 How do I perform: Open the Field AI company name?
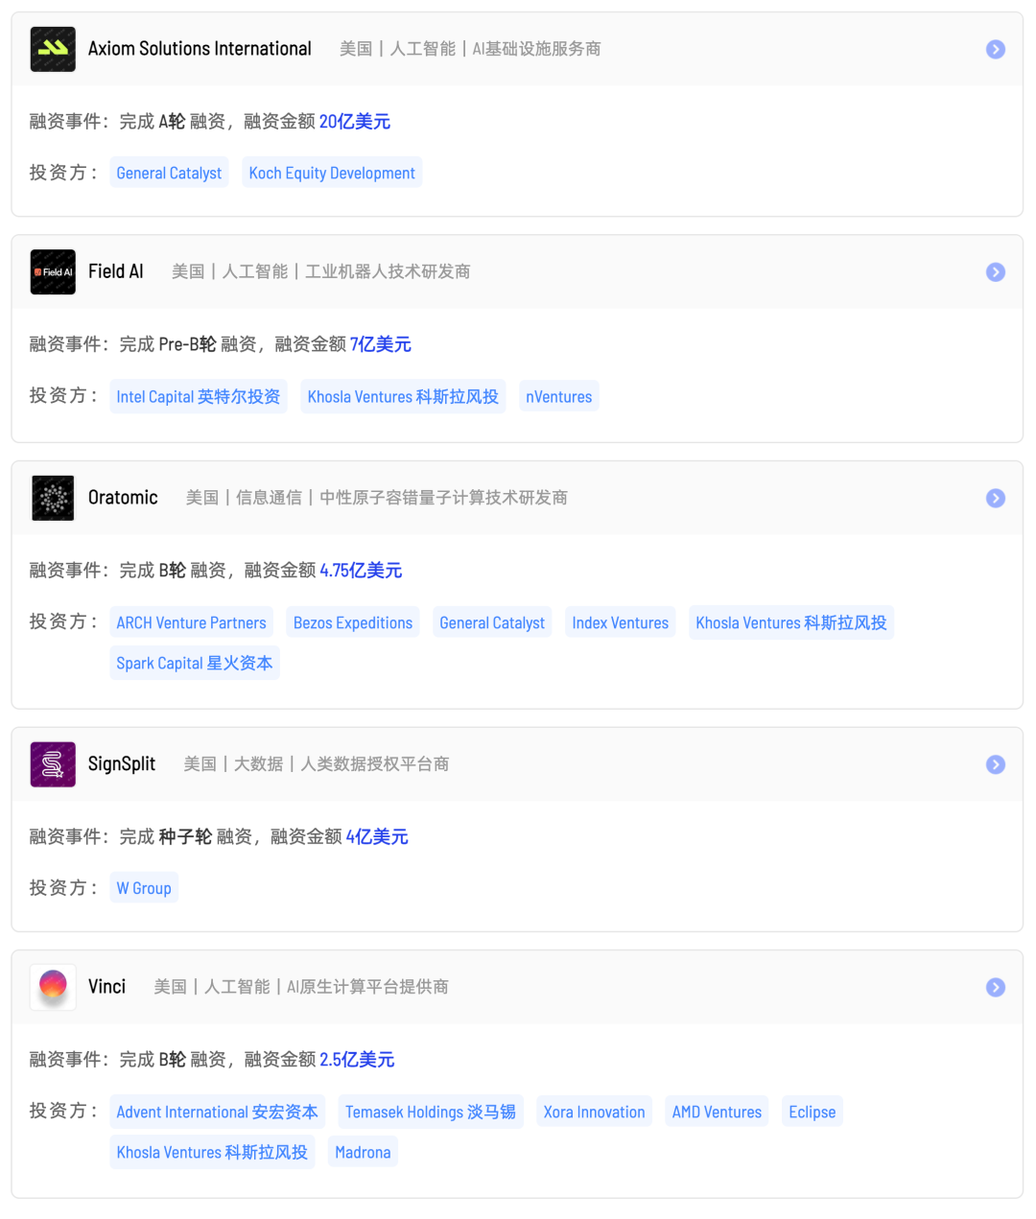[116, 271]
